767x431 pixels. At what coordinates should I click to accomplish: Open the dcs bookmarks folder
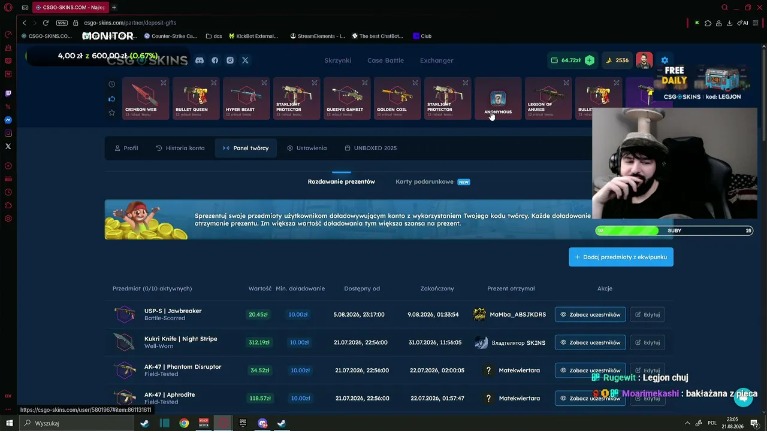point(213,36)
